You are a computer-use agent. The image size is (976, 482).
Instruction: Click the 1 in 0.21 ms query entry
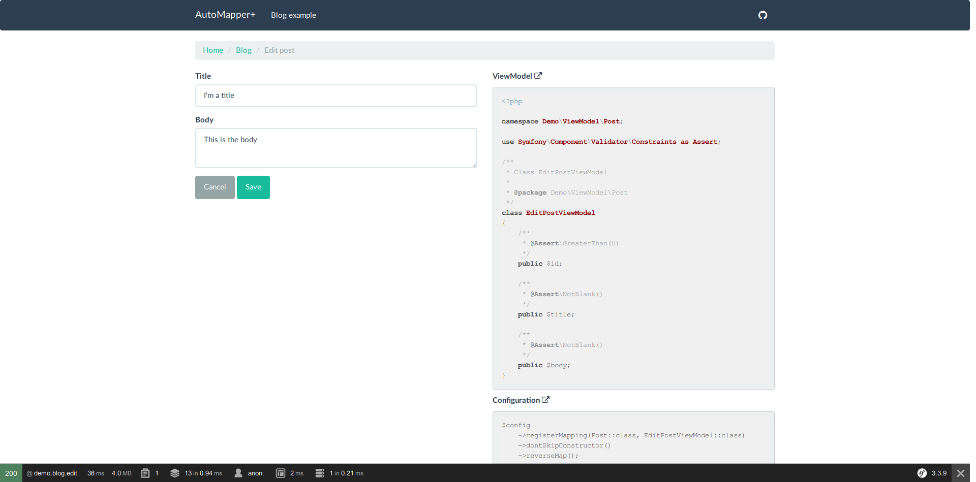point(347,473)
